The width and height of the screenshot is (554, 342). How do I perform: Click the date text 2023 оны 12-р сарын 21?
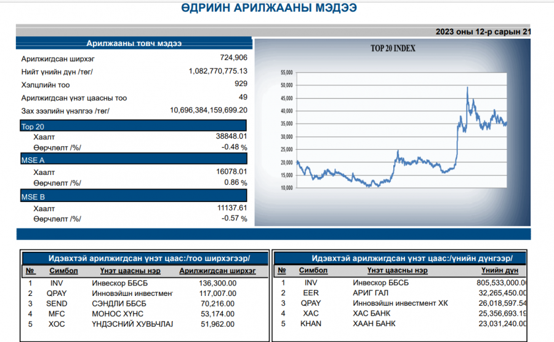[483, 32]
